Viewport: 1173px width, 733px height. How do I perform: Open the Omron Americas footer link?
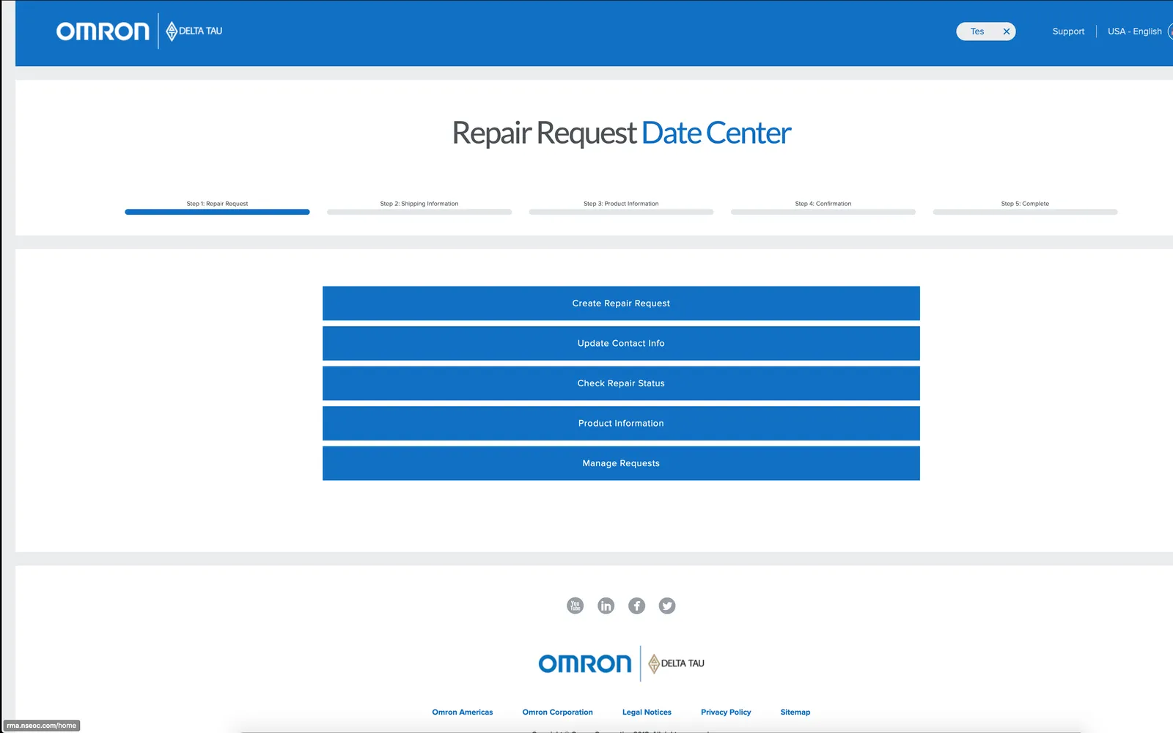(x=463, y=712)
